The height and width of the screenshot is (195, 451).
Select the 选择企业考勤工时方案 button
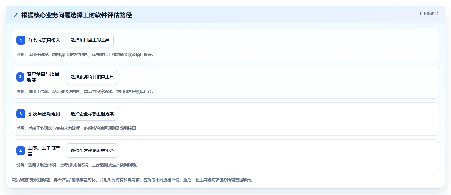[92, 114]
